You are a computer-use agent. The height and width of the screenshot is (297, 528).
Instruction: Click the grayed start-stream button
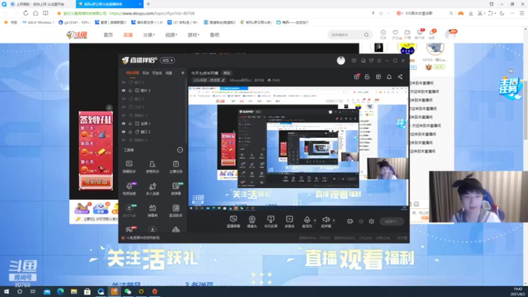391,221
